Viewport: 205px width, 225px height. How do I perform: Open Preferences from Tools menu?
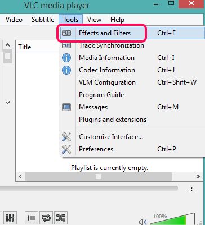[x=132, y=149]
